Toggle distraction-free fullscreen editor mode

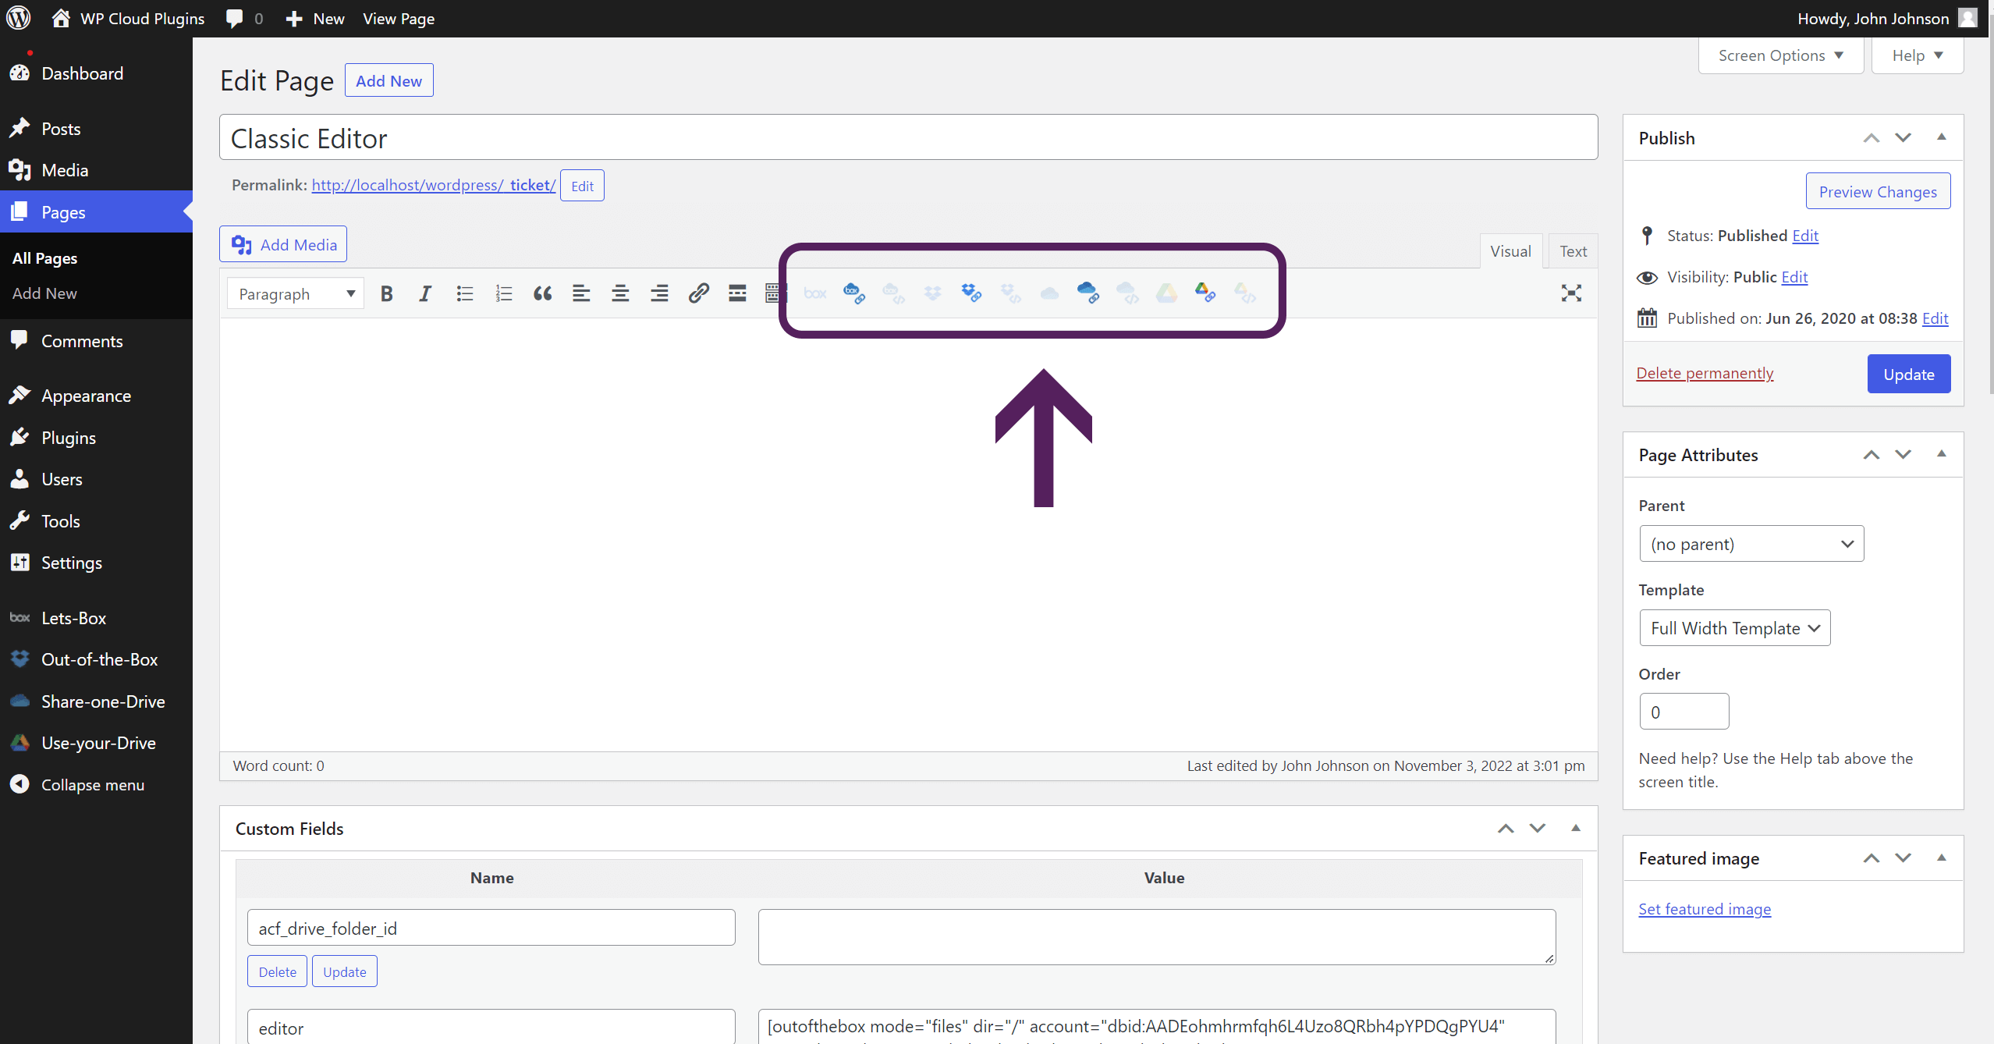[x=1571, y=293]
